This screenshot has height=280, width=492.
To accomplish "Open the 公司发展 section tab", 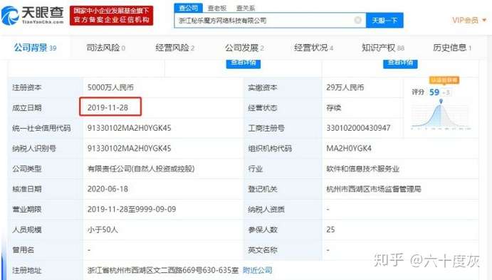I will (244, 48).
